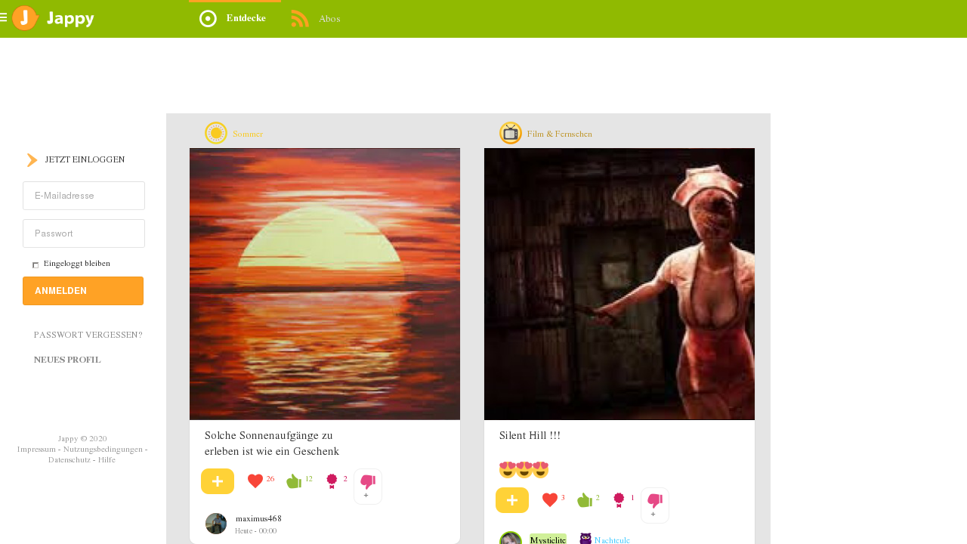Click the heart icon on sunset post

pos(255,481)
